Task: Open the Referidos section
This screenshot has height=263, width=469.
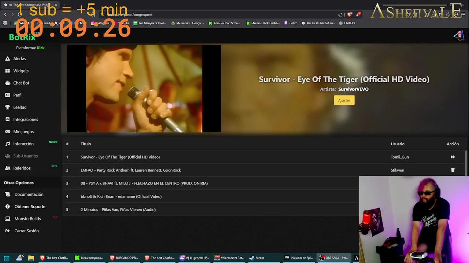Action: (18, 168)
